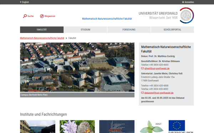
Task: Click the campus aerial photo
Action: pyautogui.click(x=77, y=67)
